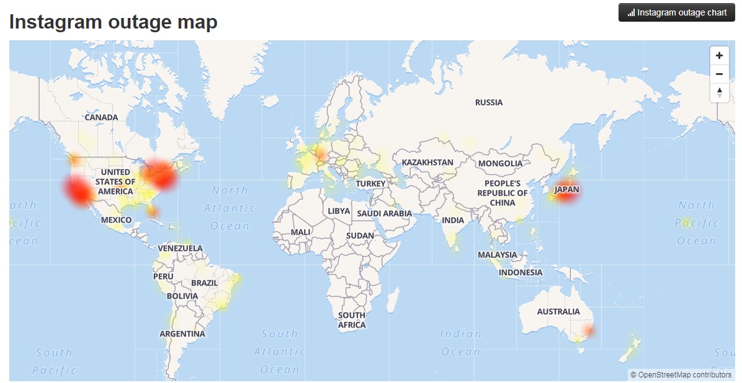The height and width of the screenshot is (383, 742).
Task: Click the 'North Atlantic Ocean' label
Action: pos(230,208)
